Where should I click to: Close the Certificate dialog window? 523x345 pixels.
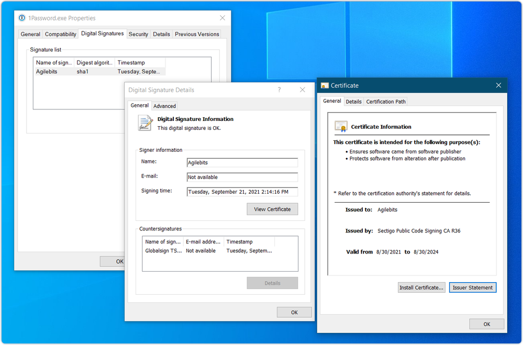click(x=498, y=85)
